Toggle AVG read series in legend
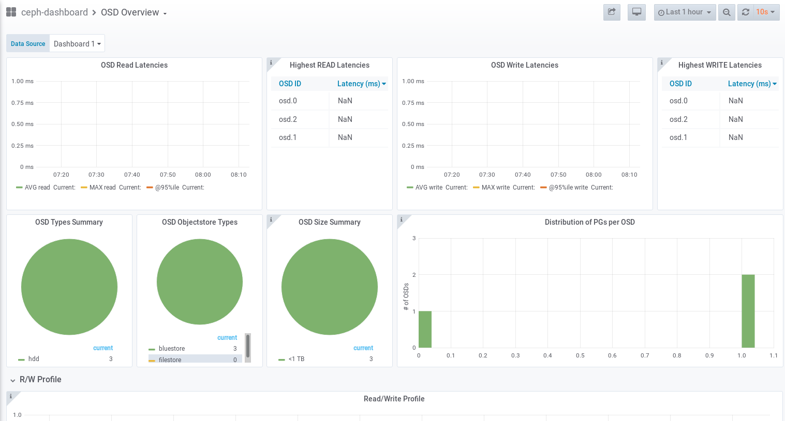 click(x=37, y=188)
